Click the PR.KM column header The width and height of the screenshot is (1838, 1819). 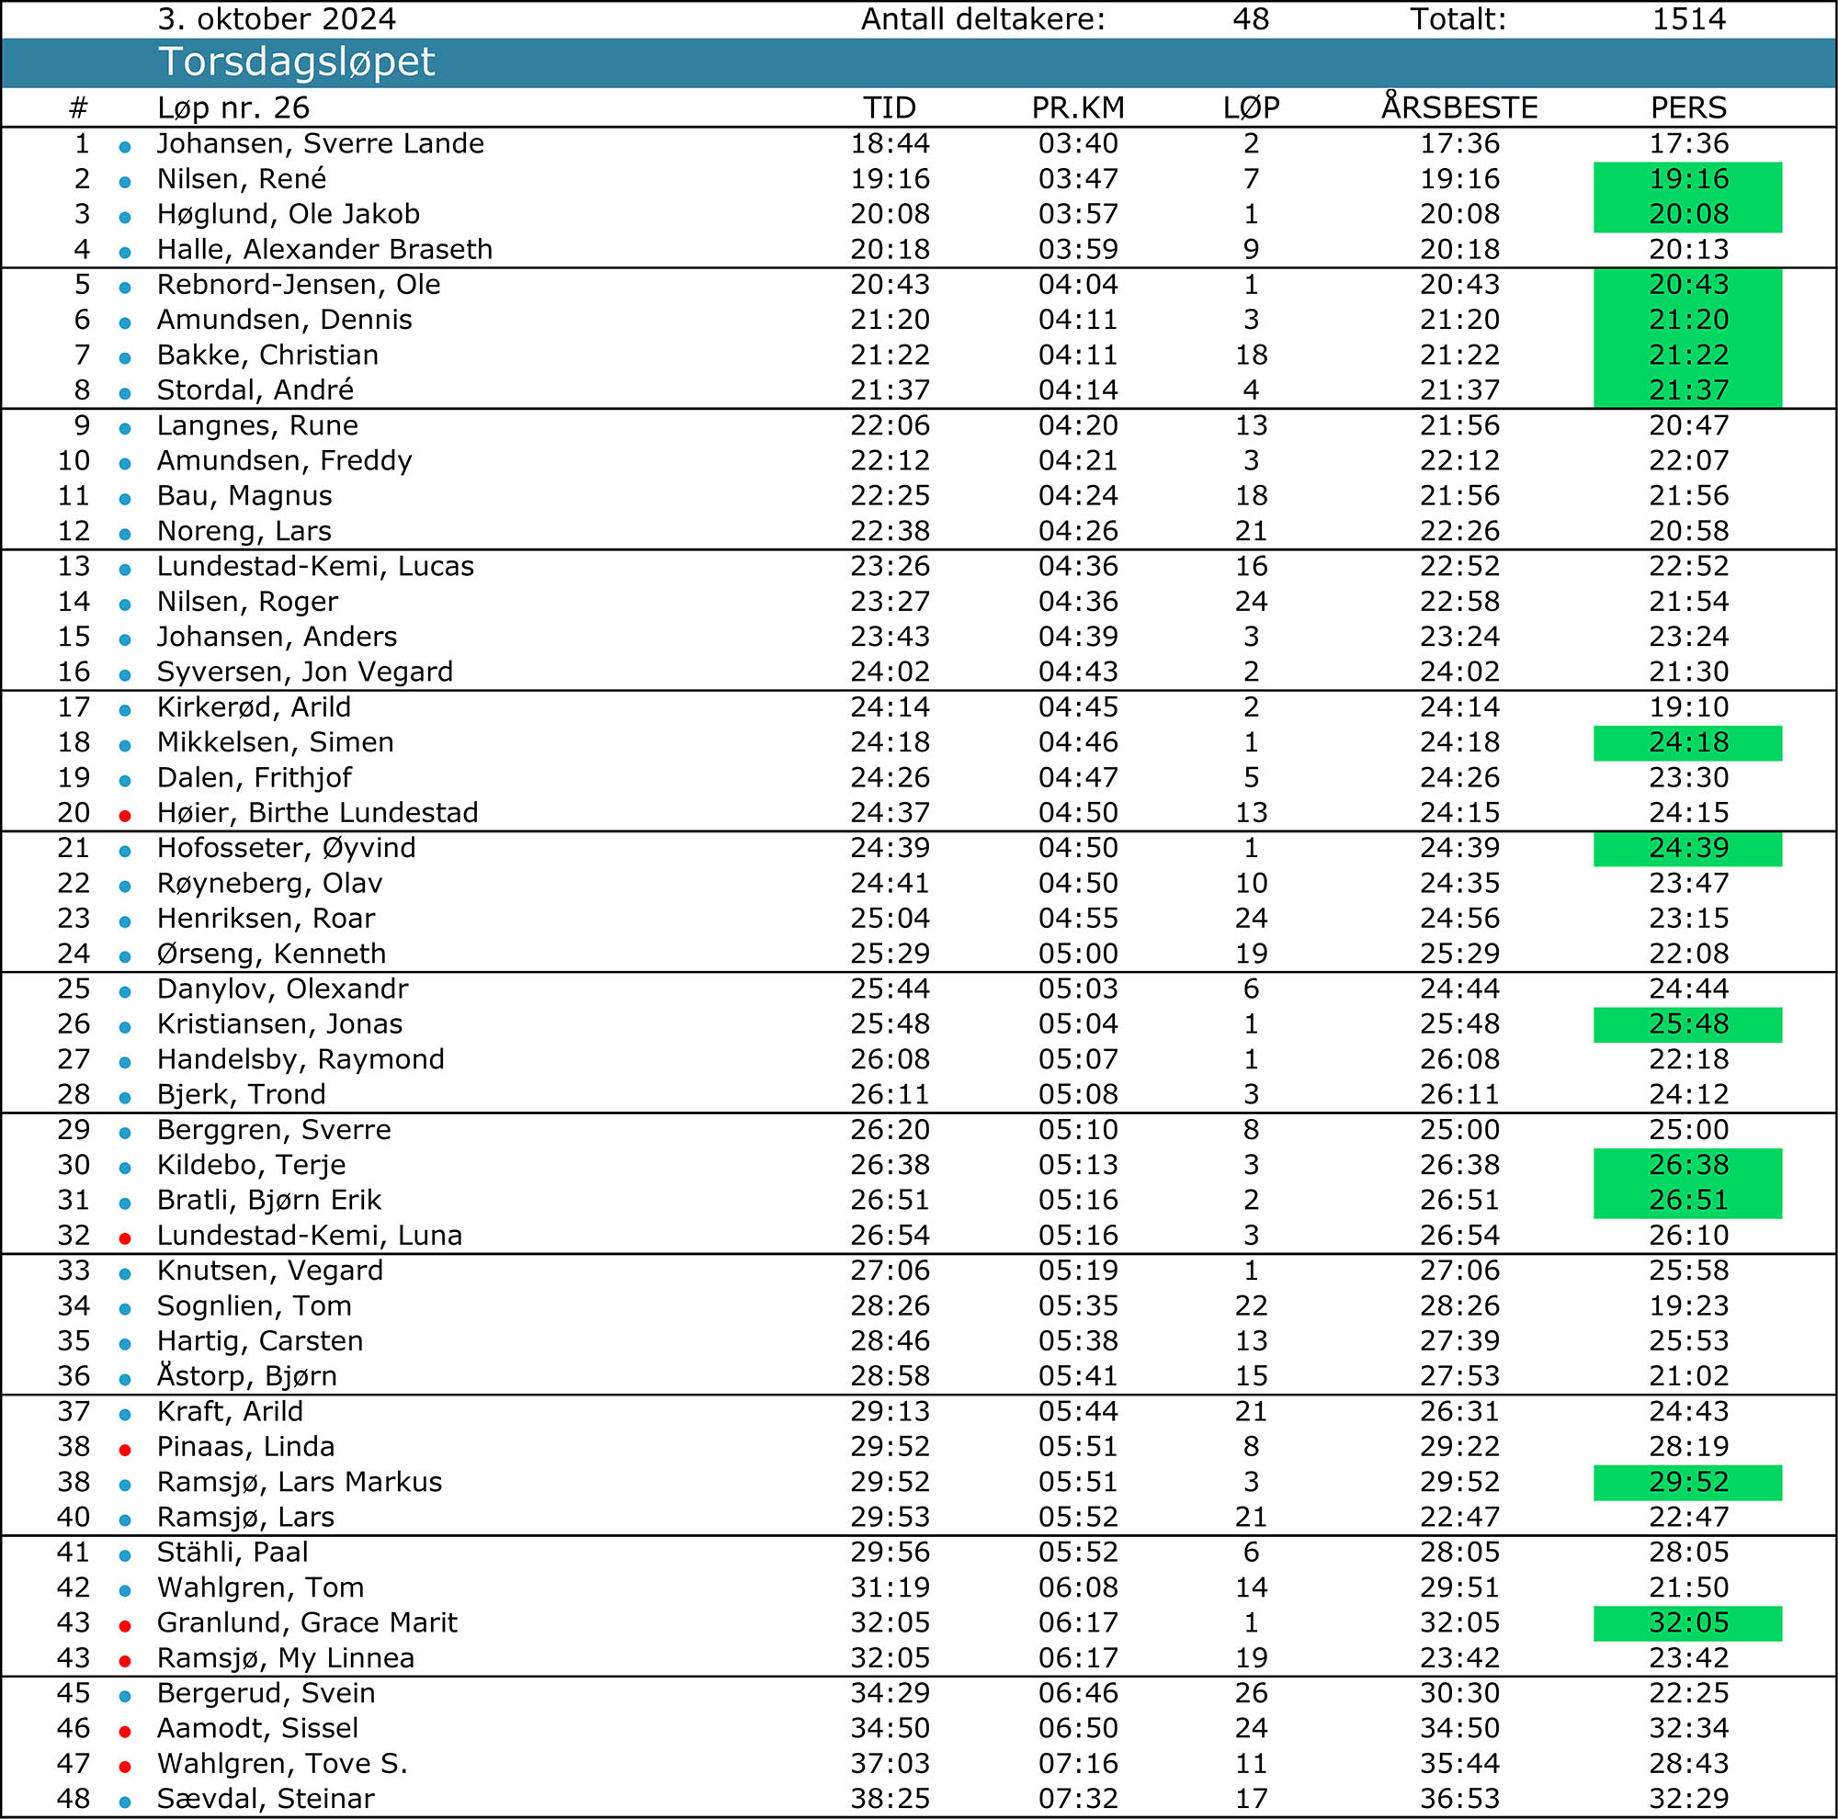point(1078,107)
